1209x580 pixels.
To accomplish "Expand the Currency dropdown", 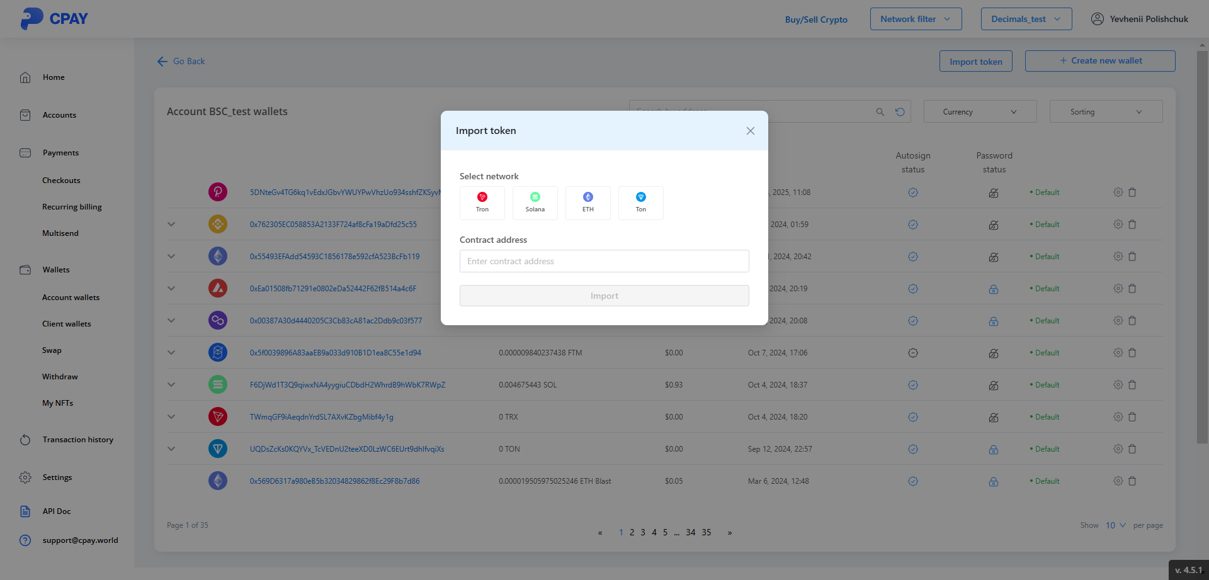I will [x=979, y=112].
